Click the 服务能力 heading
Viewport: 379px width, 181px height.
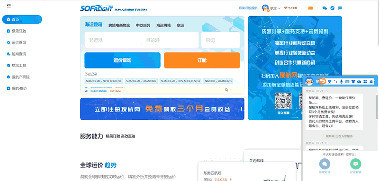point(91,136)
